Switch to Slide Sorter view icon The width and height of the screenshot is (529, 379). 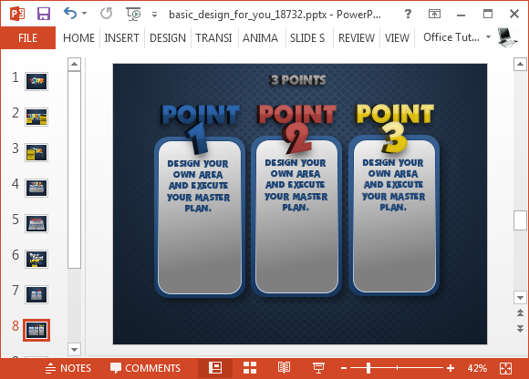[250, 368]
